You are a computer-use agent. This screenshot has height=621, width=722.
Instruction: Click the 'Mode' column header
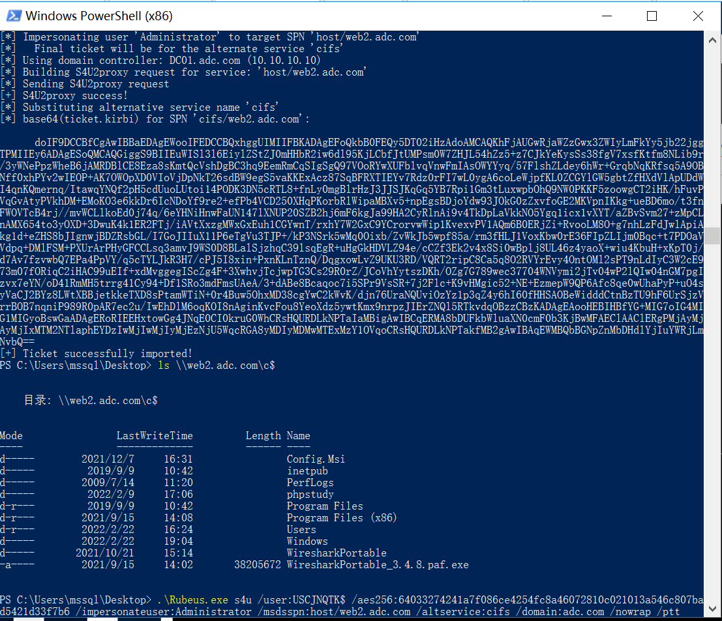click(x=11, y=436)
